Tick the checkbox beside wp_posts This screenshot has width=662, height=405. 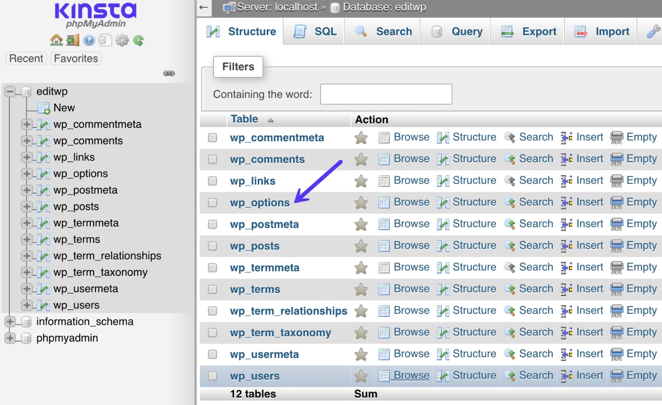[212, 246]
